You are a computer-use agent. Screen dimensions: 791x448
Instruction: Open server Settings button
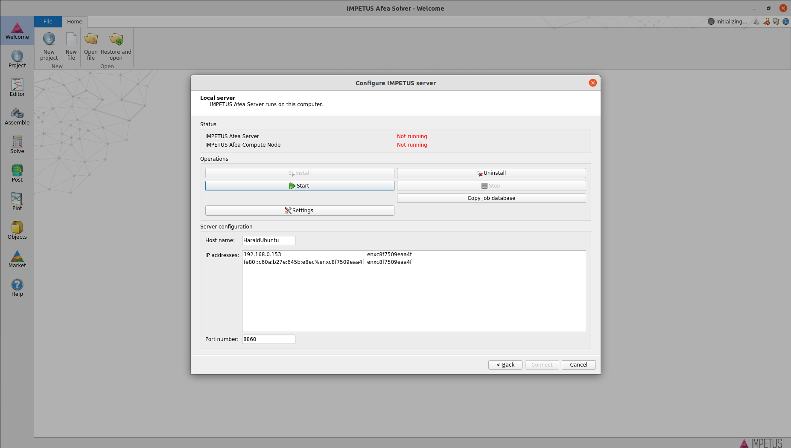300,211
